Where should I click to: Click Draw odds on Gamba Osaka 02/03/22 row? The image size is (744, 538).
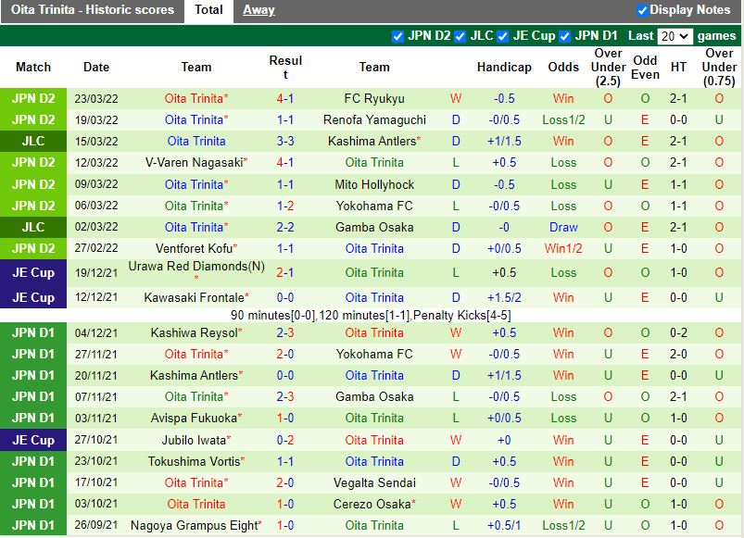(x=563, y=227)
